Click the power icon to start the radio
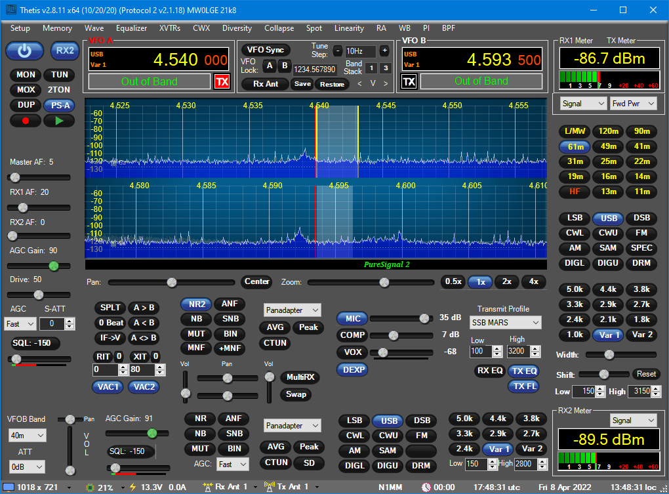Viewport: 669px width, 494px height. tap(24, 51)
